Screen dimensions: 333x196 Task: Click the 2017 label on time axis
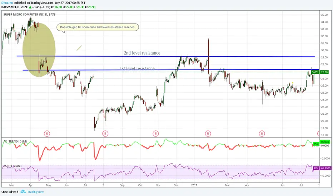coord(194,185)
